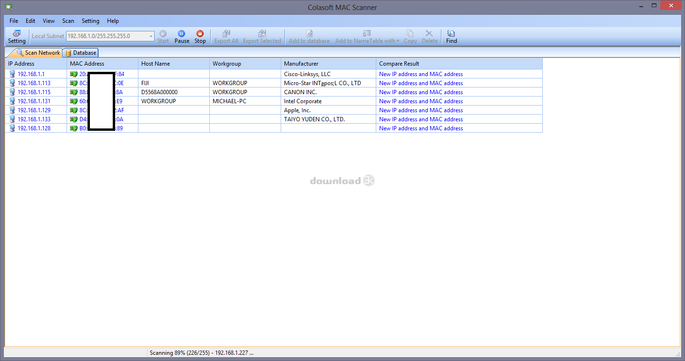Open the Add to NameTable dropdown arrow

click(x=398, y=41)
